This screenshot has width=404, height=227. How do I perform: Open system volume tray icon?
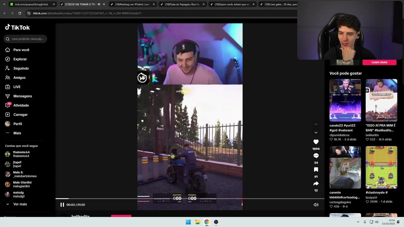377,222
